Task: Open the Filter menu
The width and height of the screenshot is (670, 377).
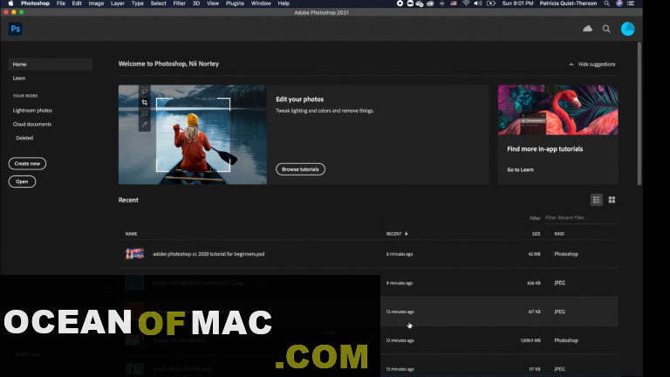Action: [x=180, y=3]
